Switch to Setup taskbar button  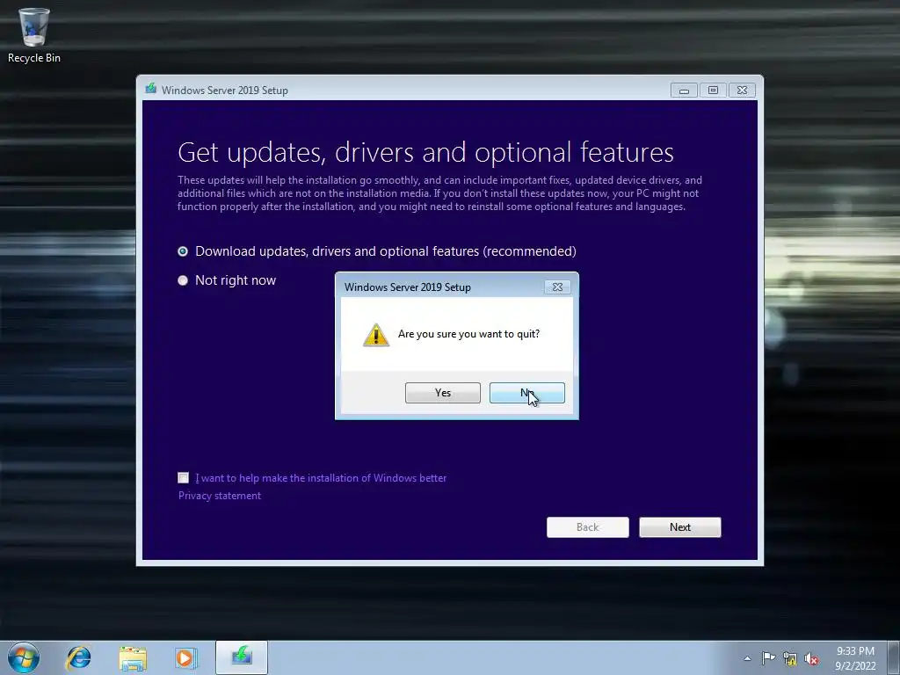242,657
